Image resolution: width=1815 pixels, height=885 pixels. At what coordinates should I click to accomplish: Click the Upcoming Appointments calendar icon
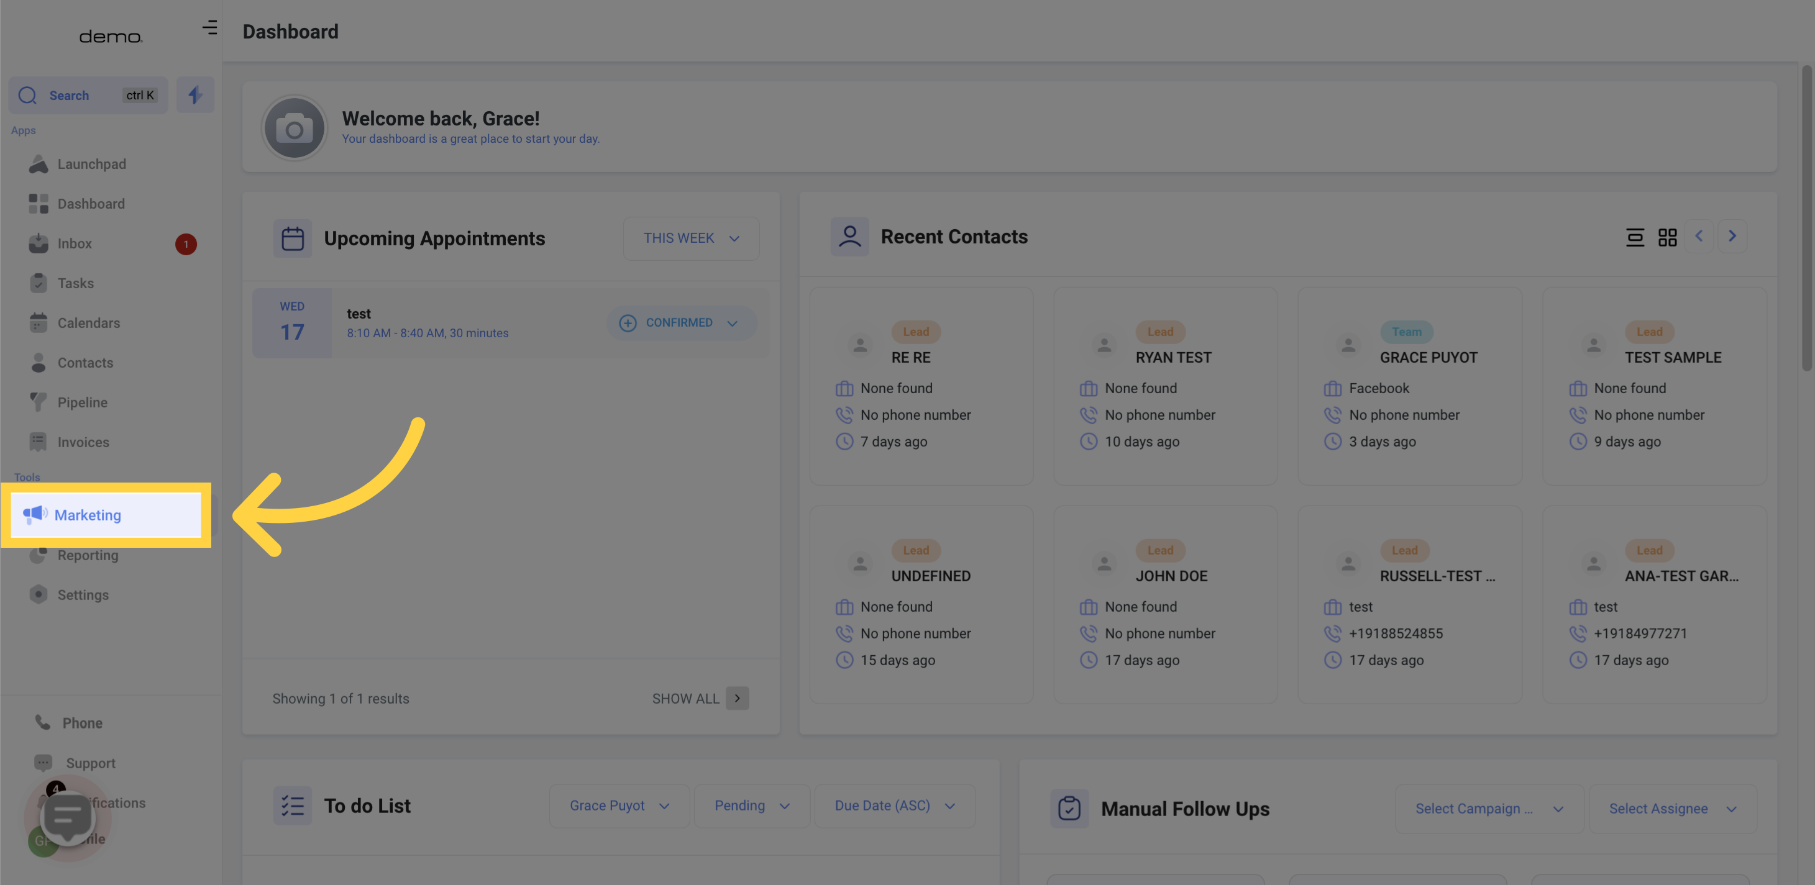(293, 238)
